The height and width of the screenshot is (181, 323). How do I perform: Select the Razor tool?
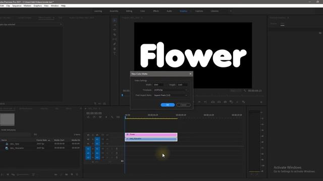tap(115, 35)
